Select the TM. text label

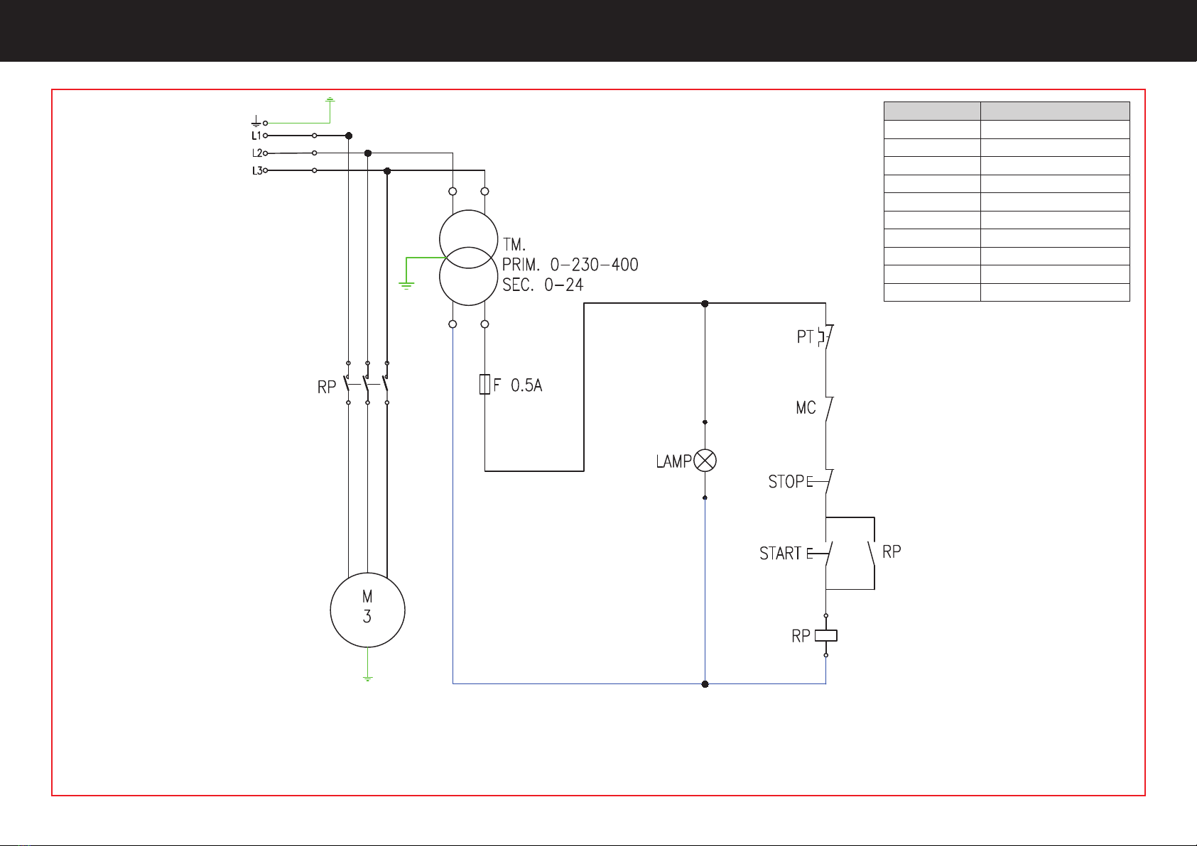click(514, 245)
